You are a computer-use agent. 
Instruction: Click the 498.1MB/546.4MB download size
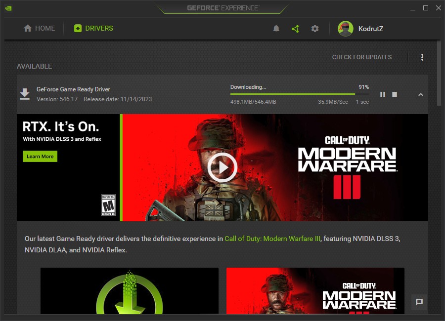click(253, 102)
